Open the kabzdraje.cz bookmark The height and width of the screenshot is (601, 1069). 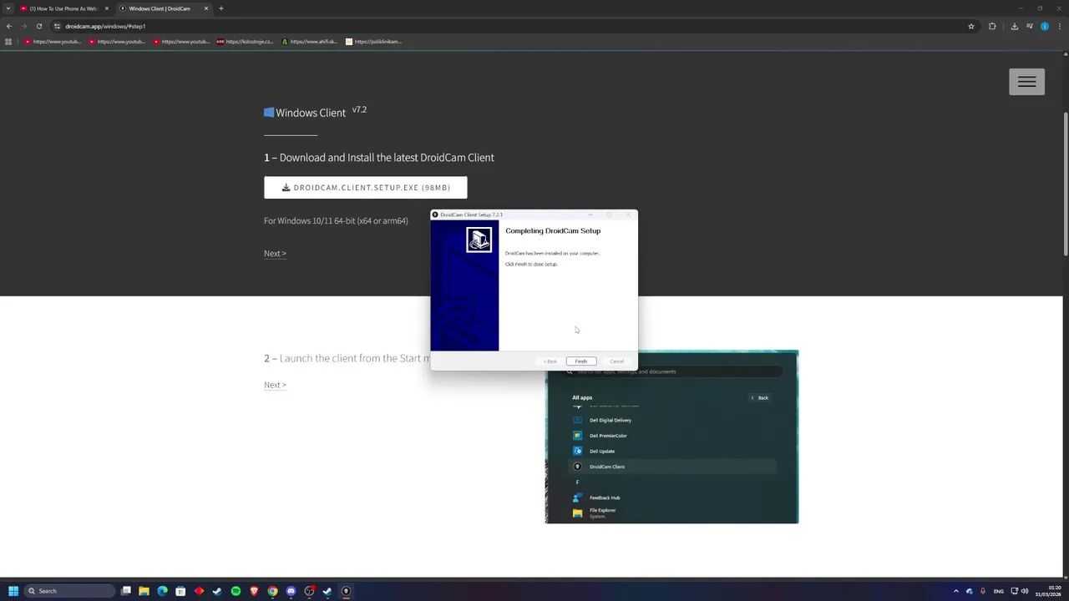coord(246,42)
